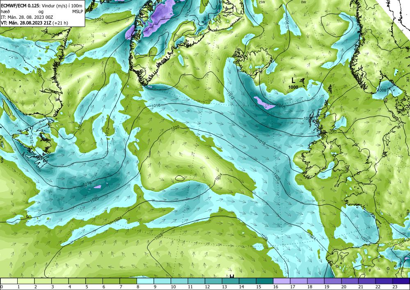Image resolution: width=410 pixels, height=290 pixels.
Task: Click the 1–2 m/s legend color swatch
Action: click(x=26, y=281)
